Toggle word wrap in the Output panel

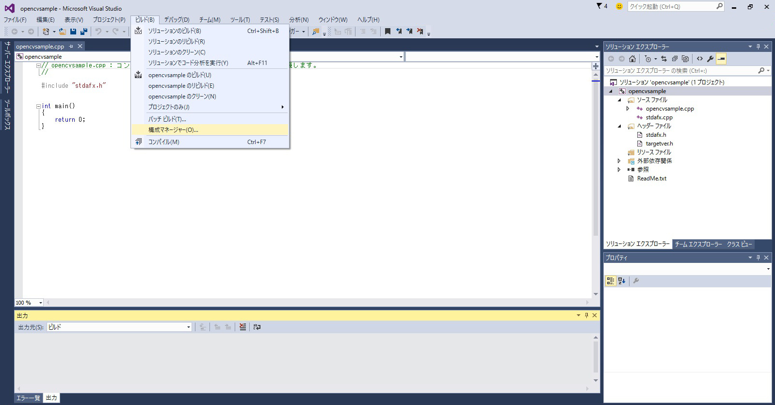tap(257, 327)
